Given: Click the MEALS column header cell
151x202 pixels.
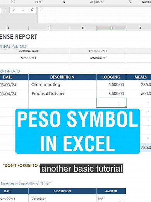Looking at the screenshot, I should coord(139,77).
